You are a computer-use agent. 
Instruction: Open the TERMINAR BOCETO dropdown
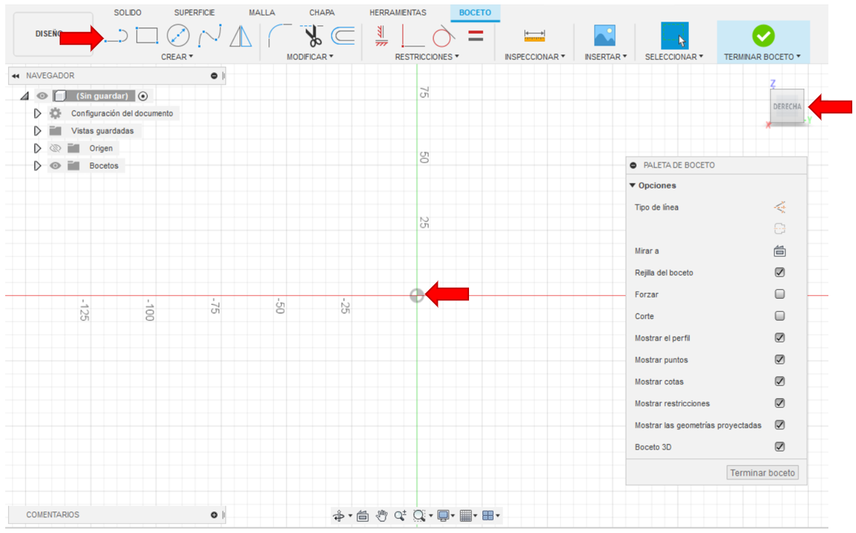(762, 57)
